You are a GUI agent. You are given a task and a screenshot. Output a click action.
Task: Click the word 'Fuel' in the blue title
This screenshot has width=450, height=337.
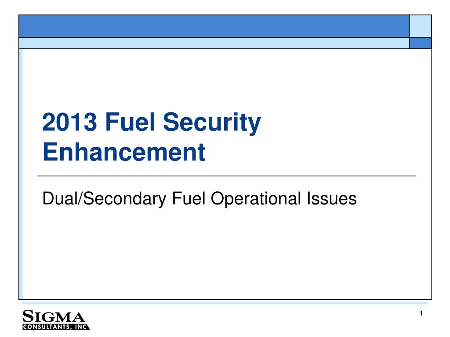pyautogui.click(x=130, y=122)
